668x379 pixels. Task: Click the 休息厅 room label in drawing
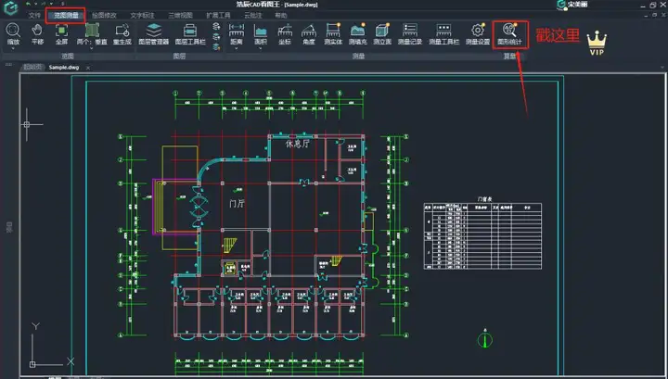(x=298, y=144)
